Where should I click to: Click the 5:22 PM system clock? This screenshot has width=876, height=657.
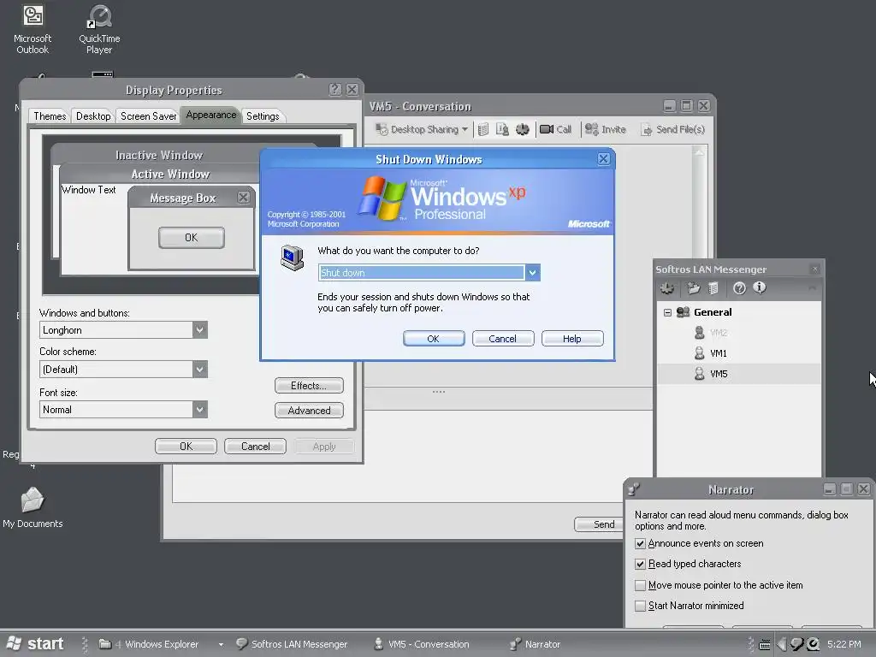click(x=844, y=644)
